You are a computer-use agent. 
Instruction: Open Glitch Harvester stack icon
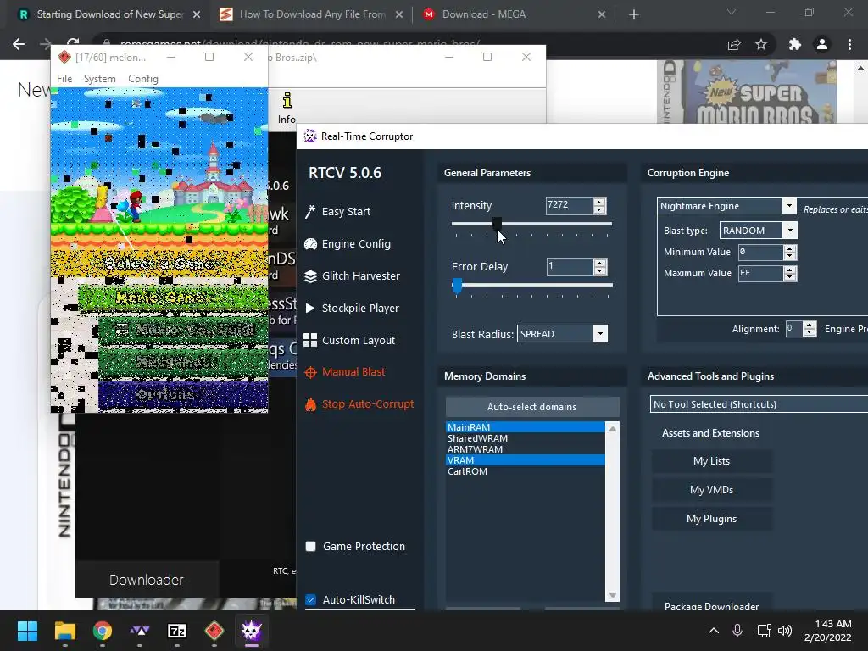(310, 276)
